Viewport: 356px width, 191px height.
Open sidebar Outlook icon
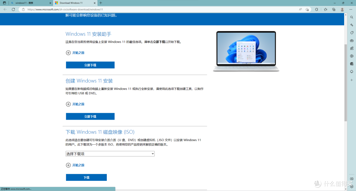(352, 64)
